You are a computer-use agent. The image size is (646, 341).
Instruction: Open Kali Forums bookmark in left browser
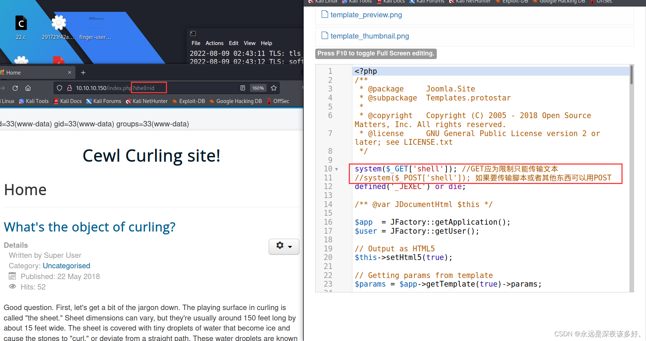(104, 101)
